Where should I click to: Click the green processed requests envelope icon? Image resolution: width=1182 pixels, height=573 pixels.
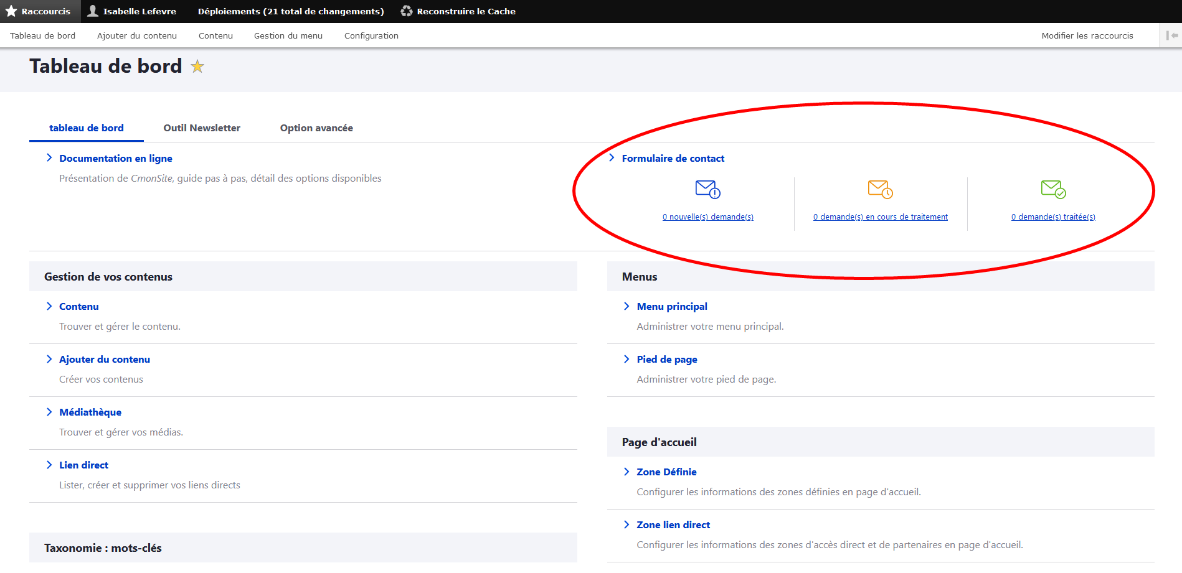(1053, 189)
